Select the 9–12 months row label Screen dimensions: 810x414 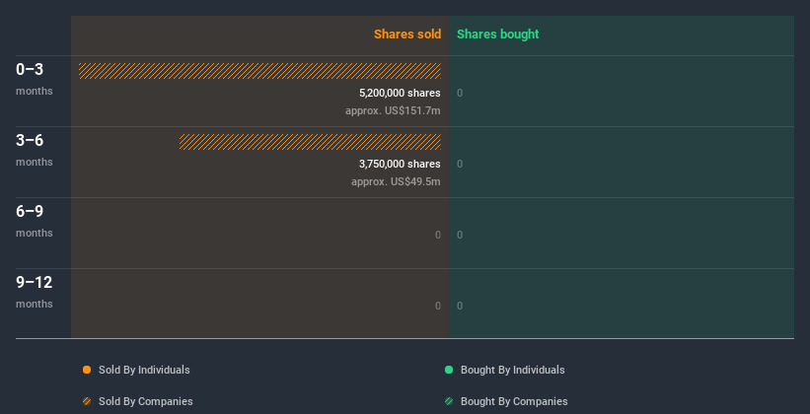(34, 291)
